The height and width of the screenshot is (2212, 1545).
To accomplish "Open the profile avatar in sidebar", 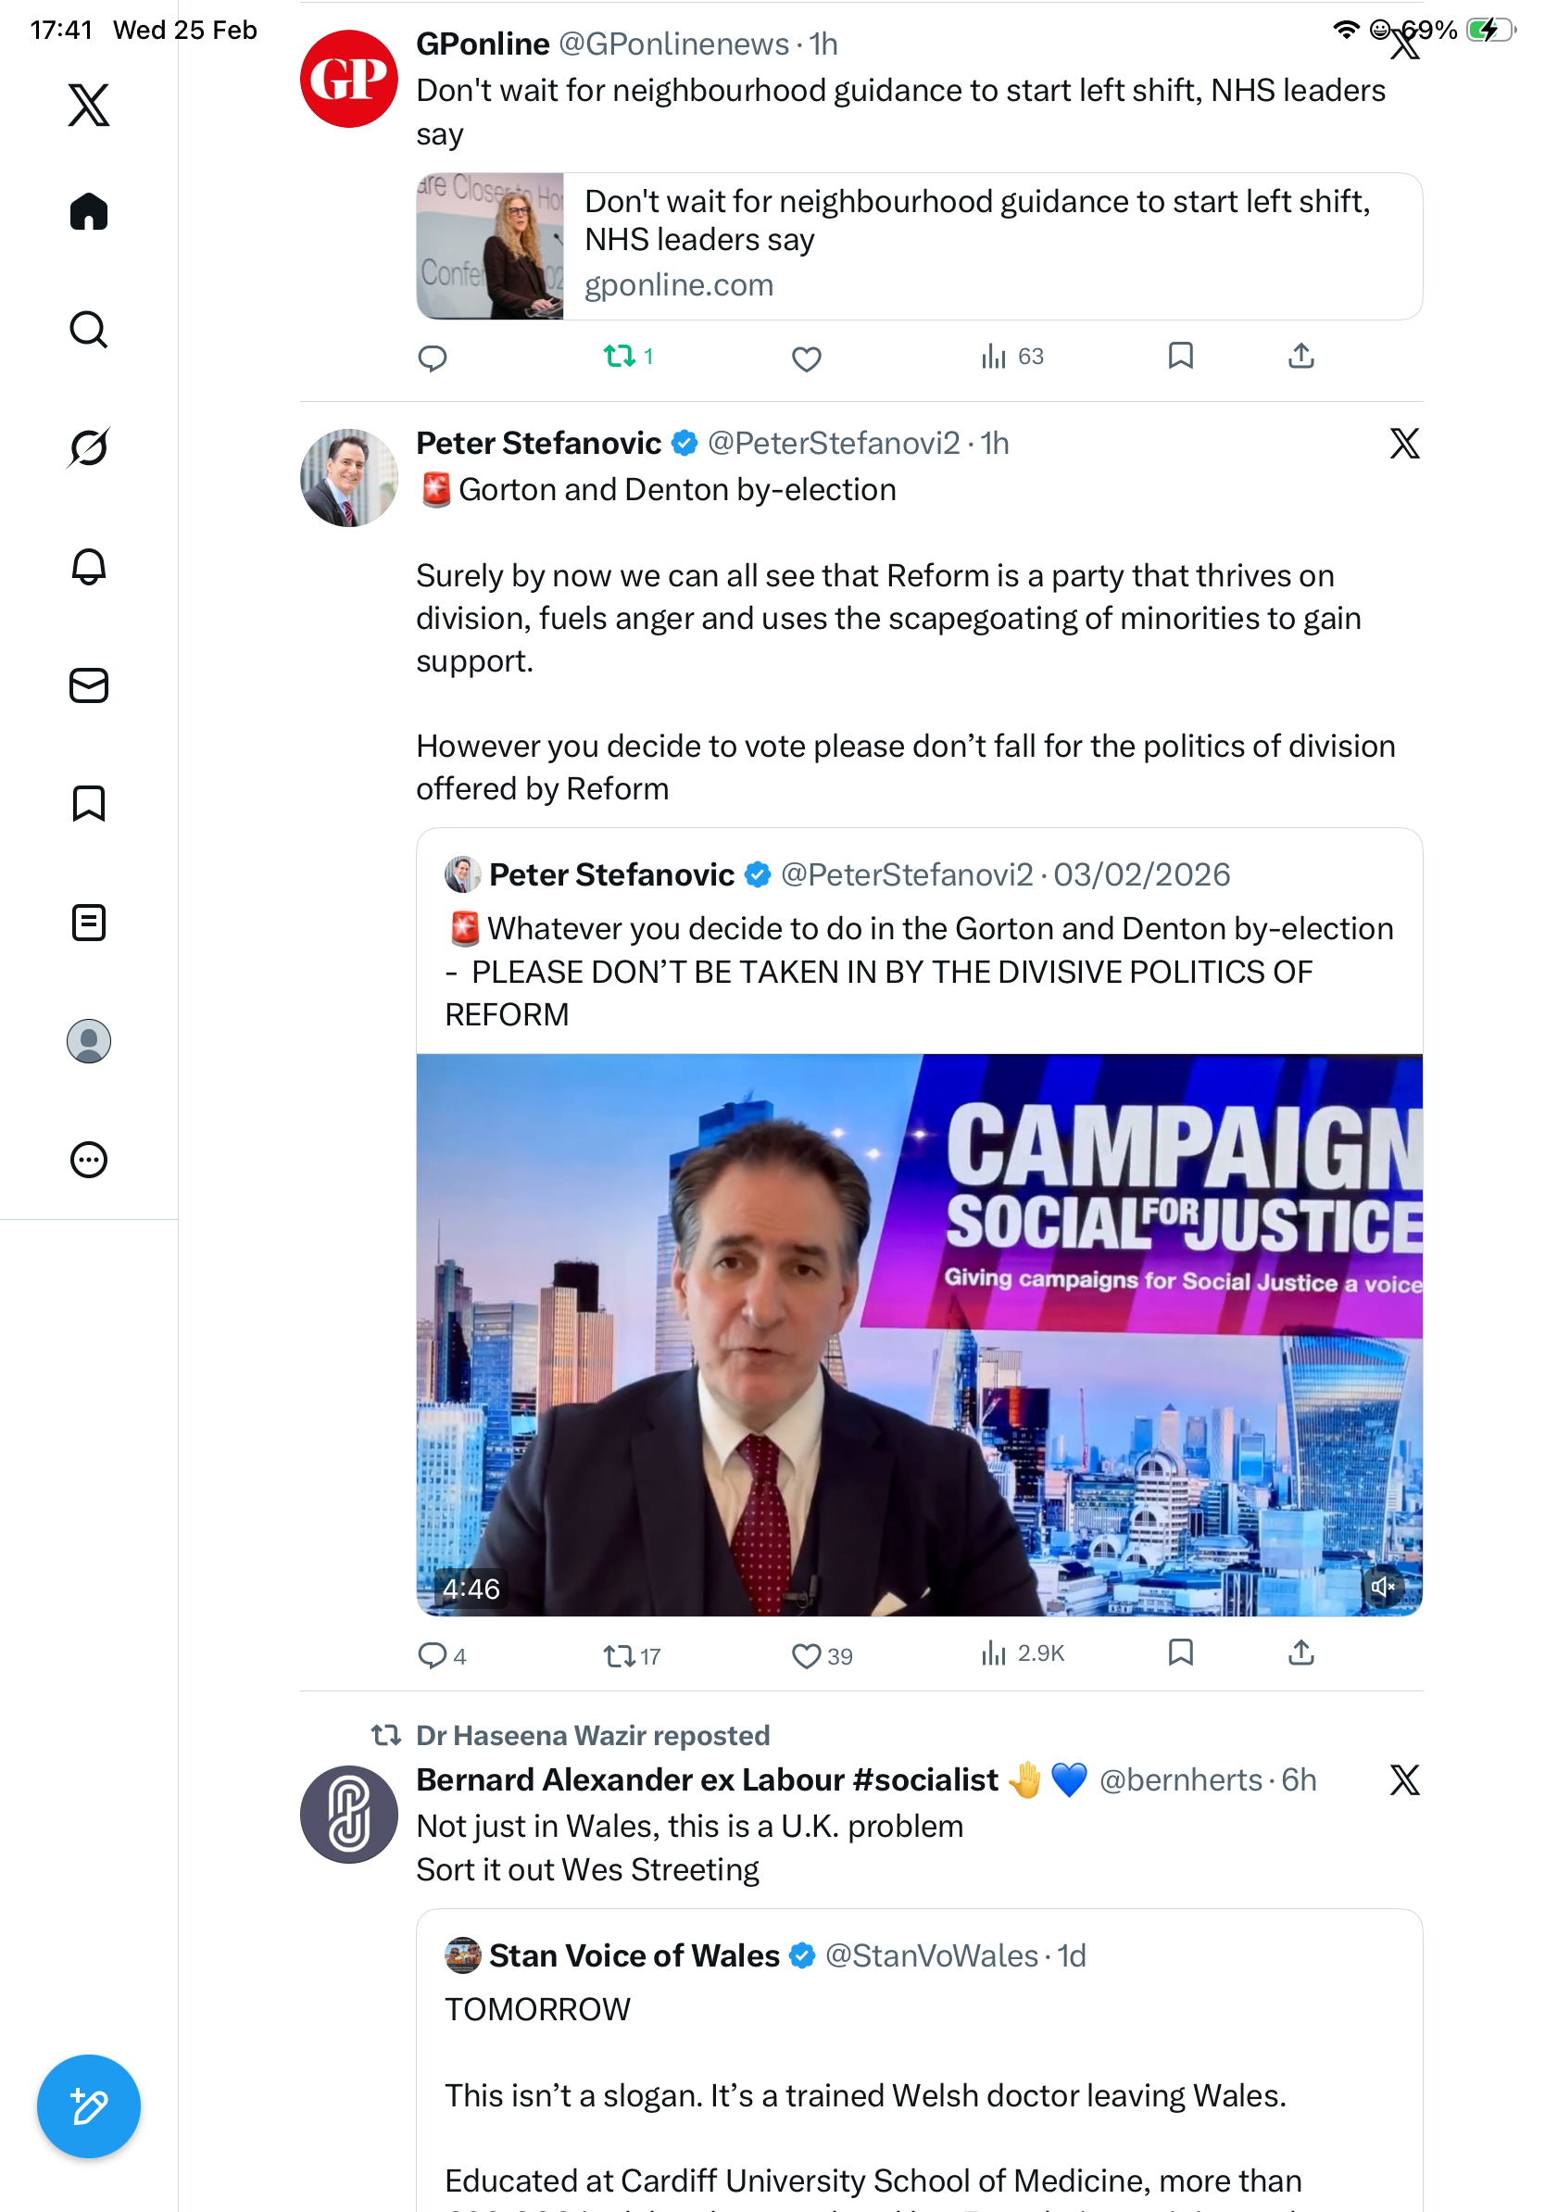I will click(x=89, y=1040).
